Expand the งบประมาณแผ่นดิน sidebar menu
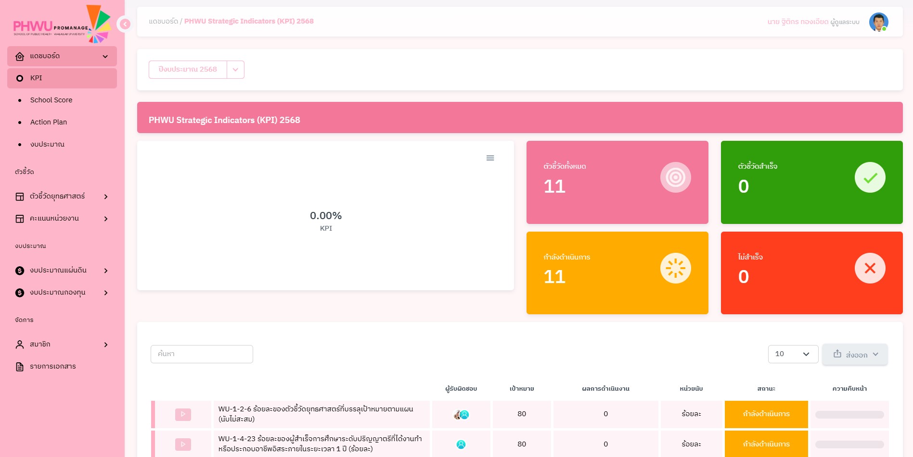Image resolution: width=913 pixels, height=457 pixels. coord(62,271)
